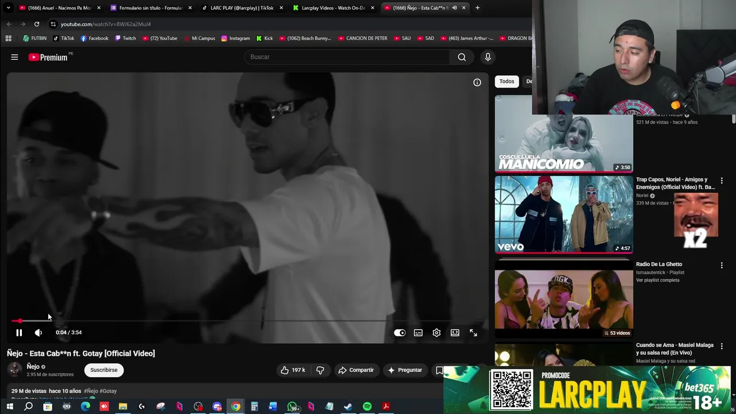Open the Manicomio video thumbnail
This screenshot has height=414, width=736.
564,134
